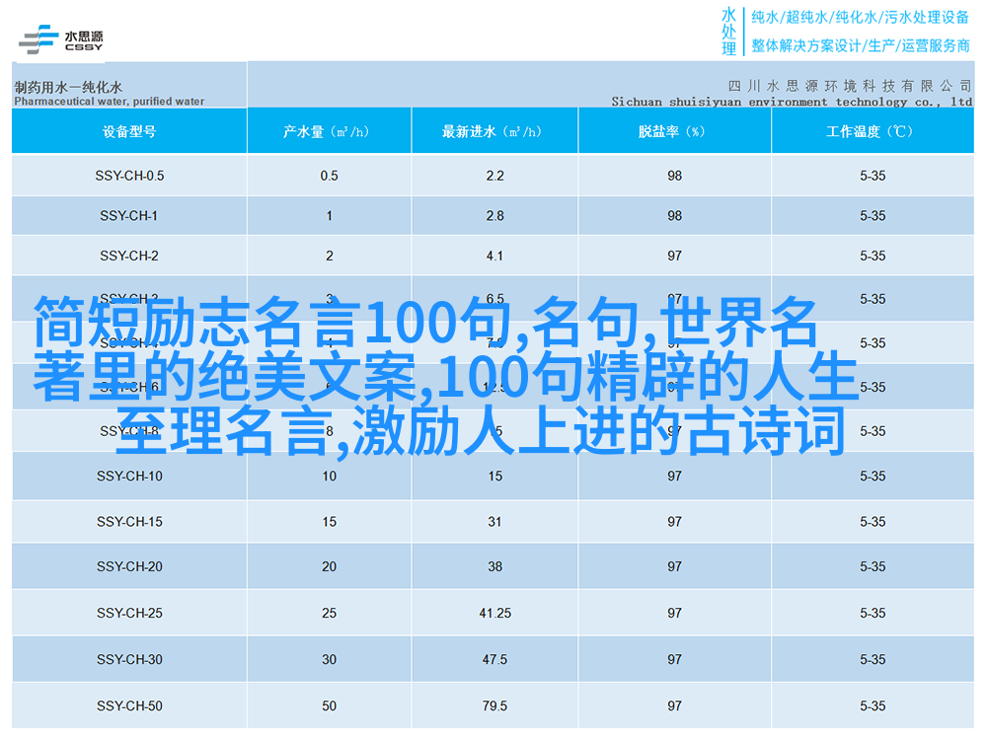Screen dimensions: 987x739
Task: Click desalination rate 97 in SSY-CH-25 row
Action: click(x=675, y=613)
